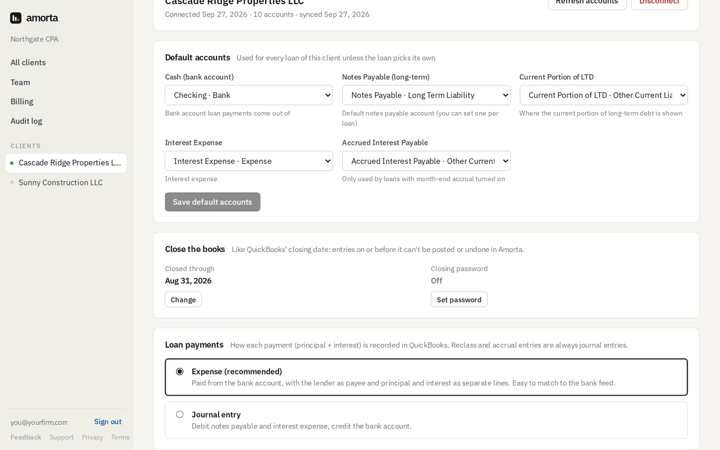Click the amorta logo icon
Image resolution: width=720 pixels, height=450 pixels.
coord(16,18)
